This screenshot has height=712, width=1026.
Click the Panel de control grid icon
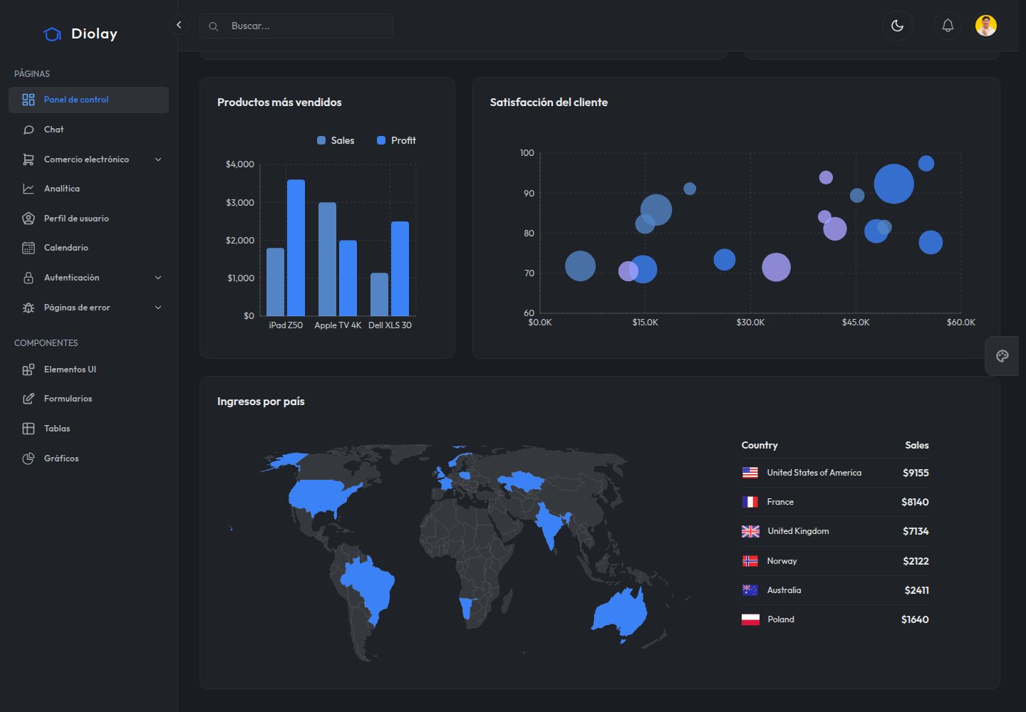[28, 100]
